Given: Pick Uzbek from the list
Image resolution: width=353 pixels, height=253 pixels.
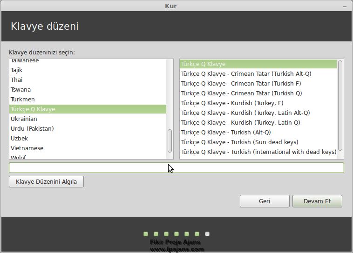Looking at the screenshot, I should click(x=88, y=138).
